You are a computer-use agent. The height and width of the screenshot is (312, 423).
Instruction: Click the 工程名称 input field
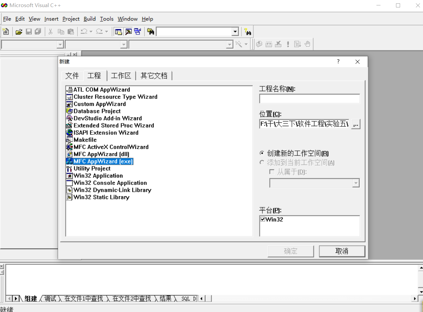point(309,98)
